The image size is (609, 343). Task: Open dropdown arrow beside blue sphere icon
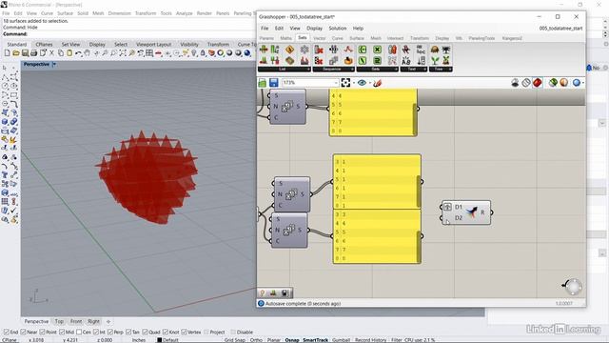[583, 83]
